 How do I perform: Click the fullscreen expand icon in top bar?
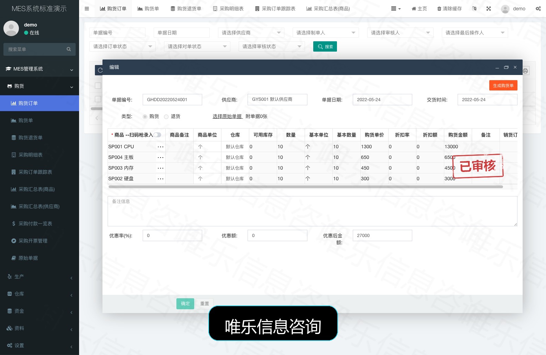pyautogui.click(x=489, y=9)
